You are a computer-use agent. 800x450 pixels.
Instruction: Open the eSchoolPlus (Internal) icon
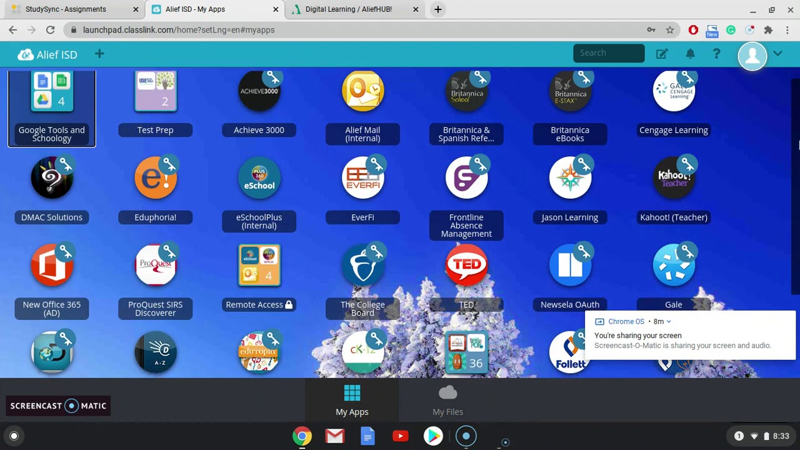[259, 178]
